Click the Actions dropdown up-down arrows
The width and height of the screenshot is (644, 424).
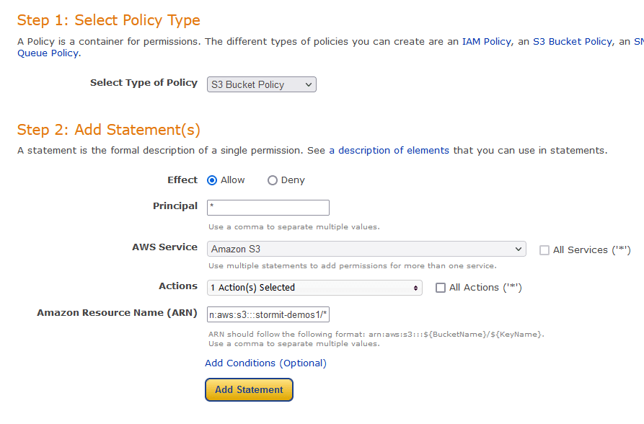point(415,288)
